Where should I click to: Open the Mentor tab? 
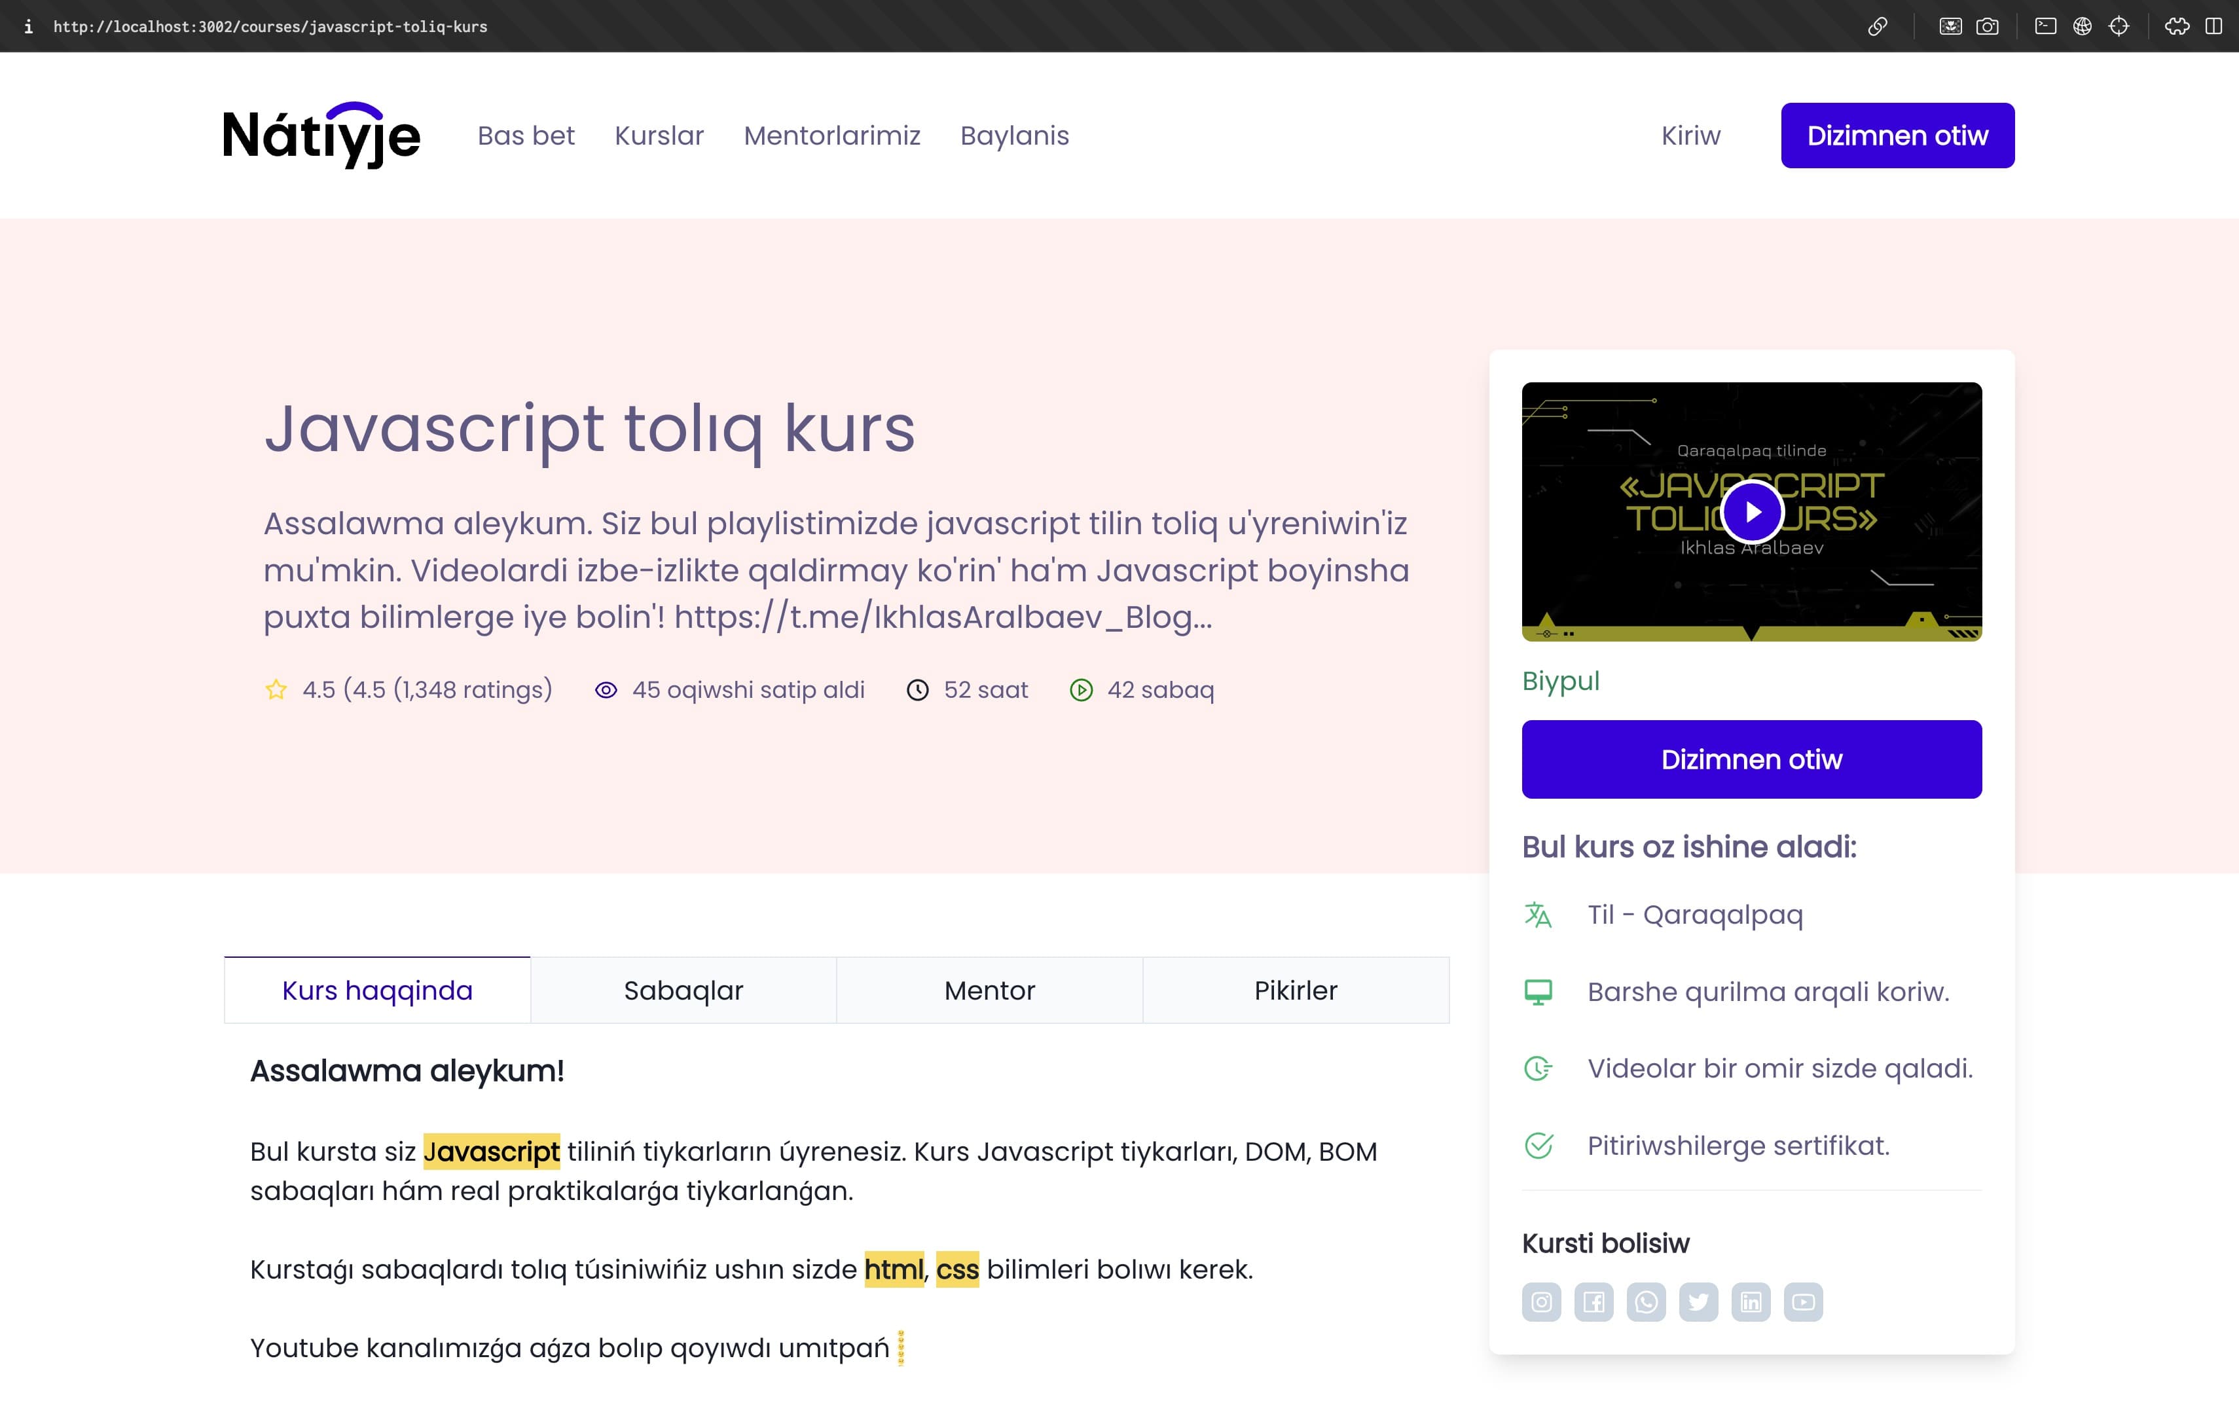coord(989,991)
